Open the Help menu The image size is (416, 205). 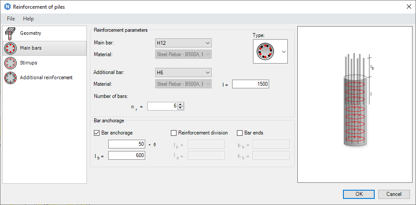(28, 19)
